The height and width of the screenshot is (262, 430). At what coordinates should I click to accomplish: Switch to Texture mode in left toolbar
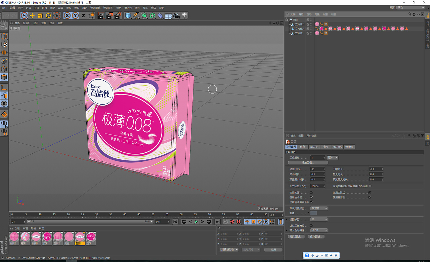pyautogui.click(x=4, y=44)
